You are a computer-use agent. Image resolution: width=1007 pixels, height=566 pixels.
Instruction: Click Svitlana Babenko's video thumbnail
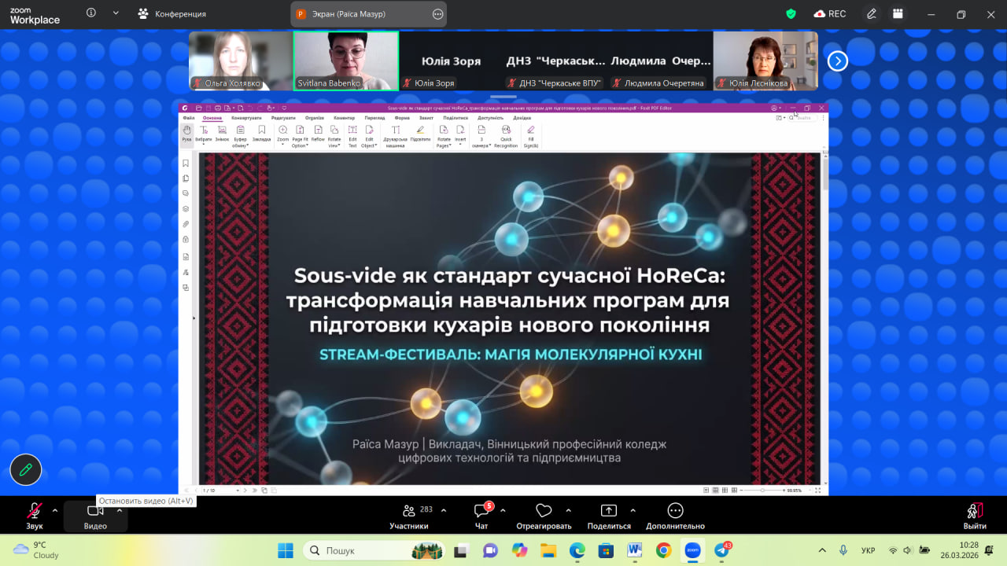[346, 61]
